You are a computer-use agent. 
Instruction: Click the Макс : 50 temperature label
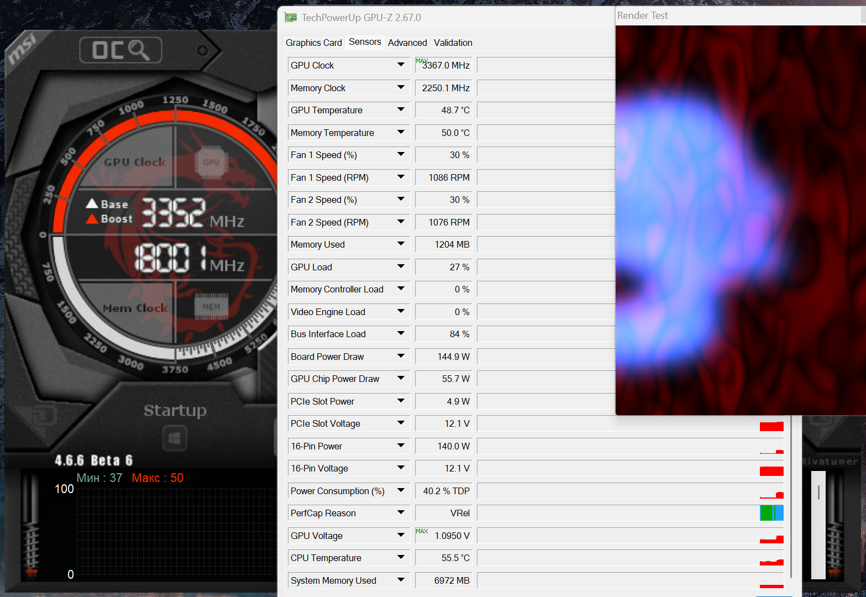(x=158, y=478)
